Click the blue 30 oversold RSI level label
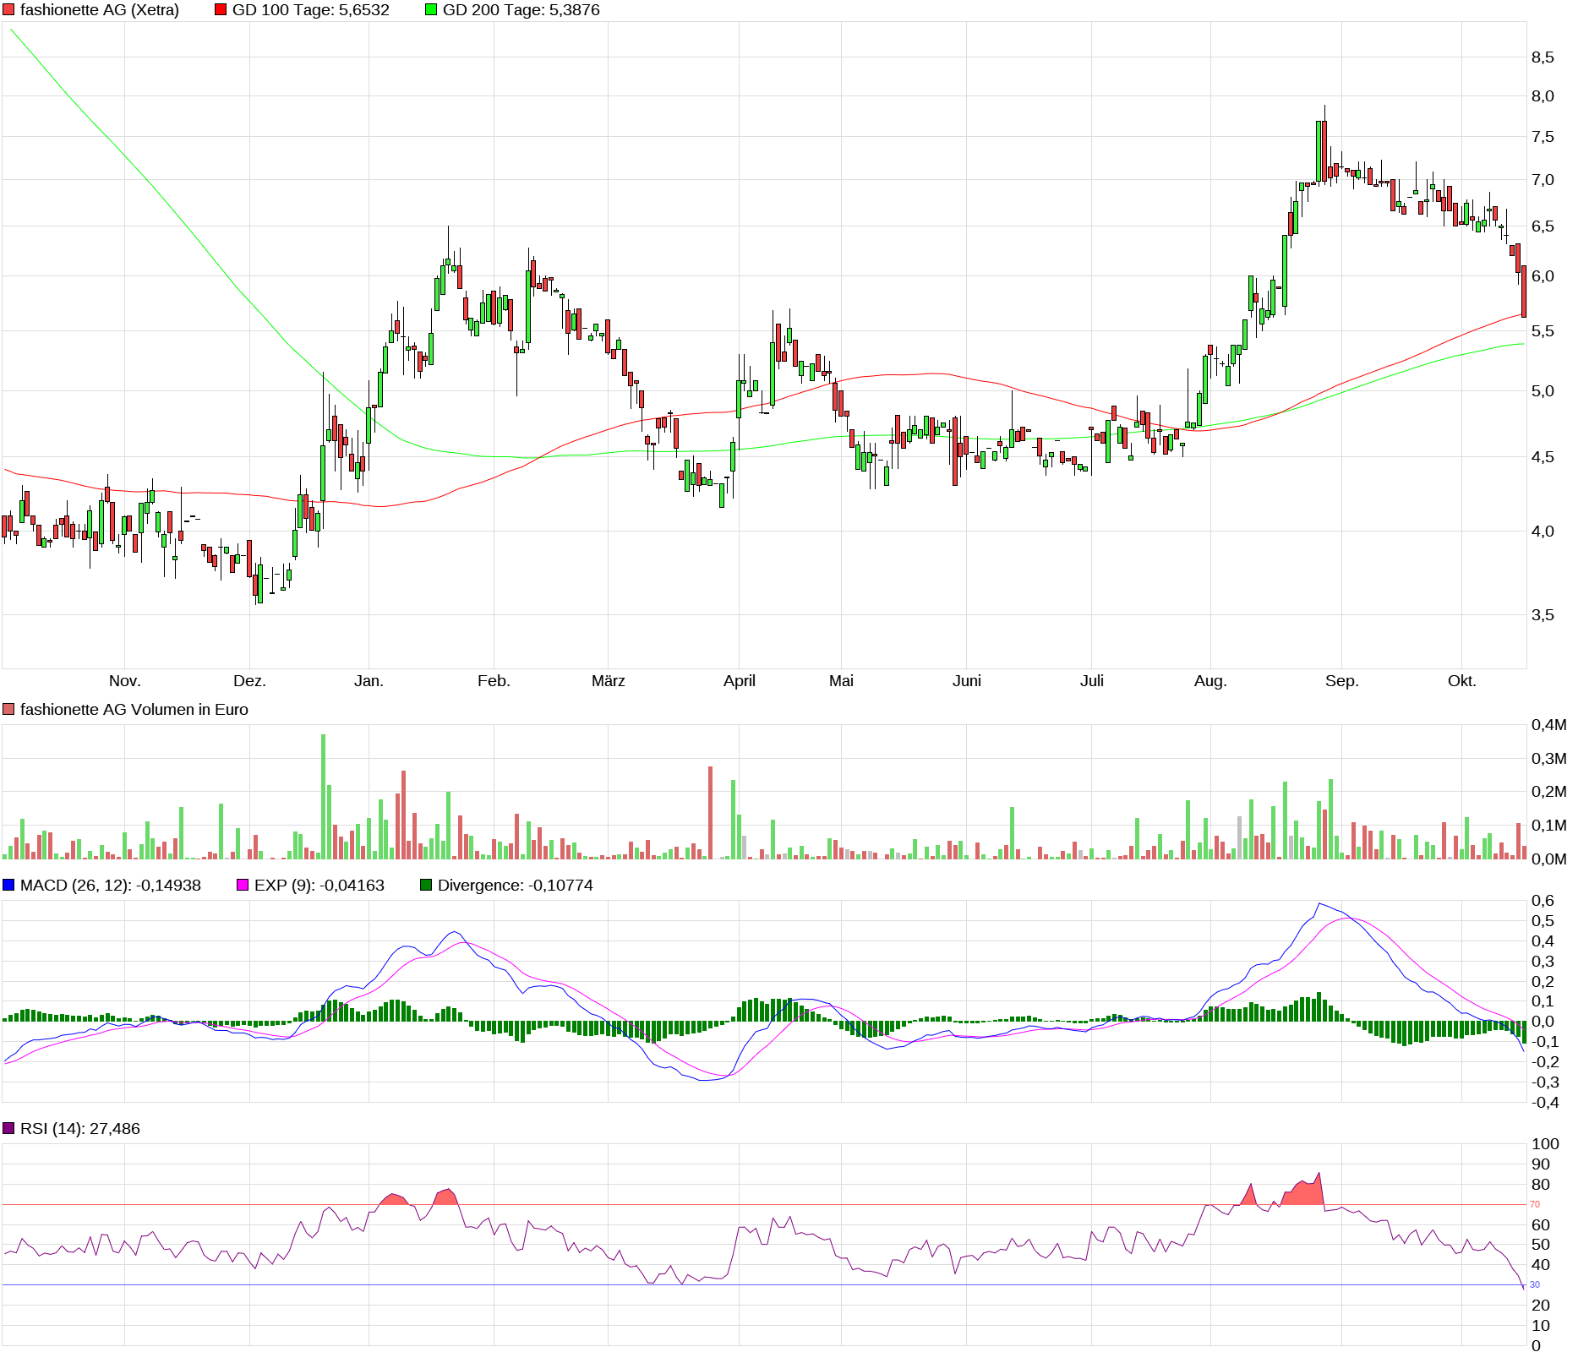The image size is (1589, 1363). [1535, 1284]
